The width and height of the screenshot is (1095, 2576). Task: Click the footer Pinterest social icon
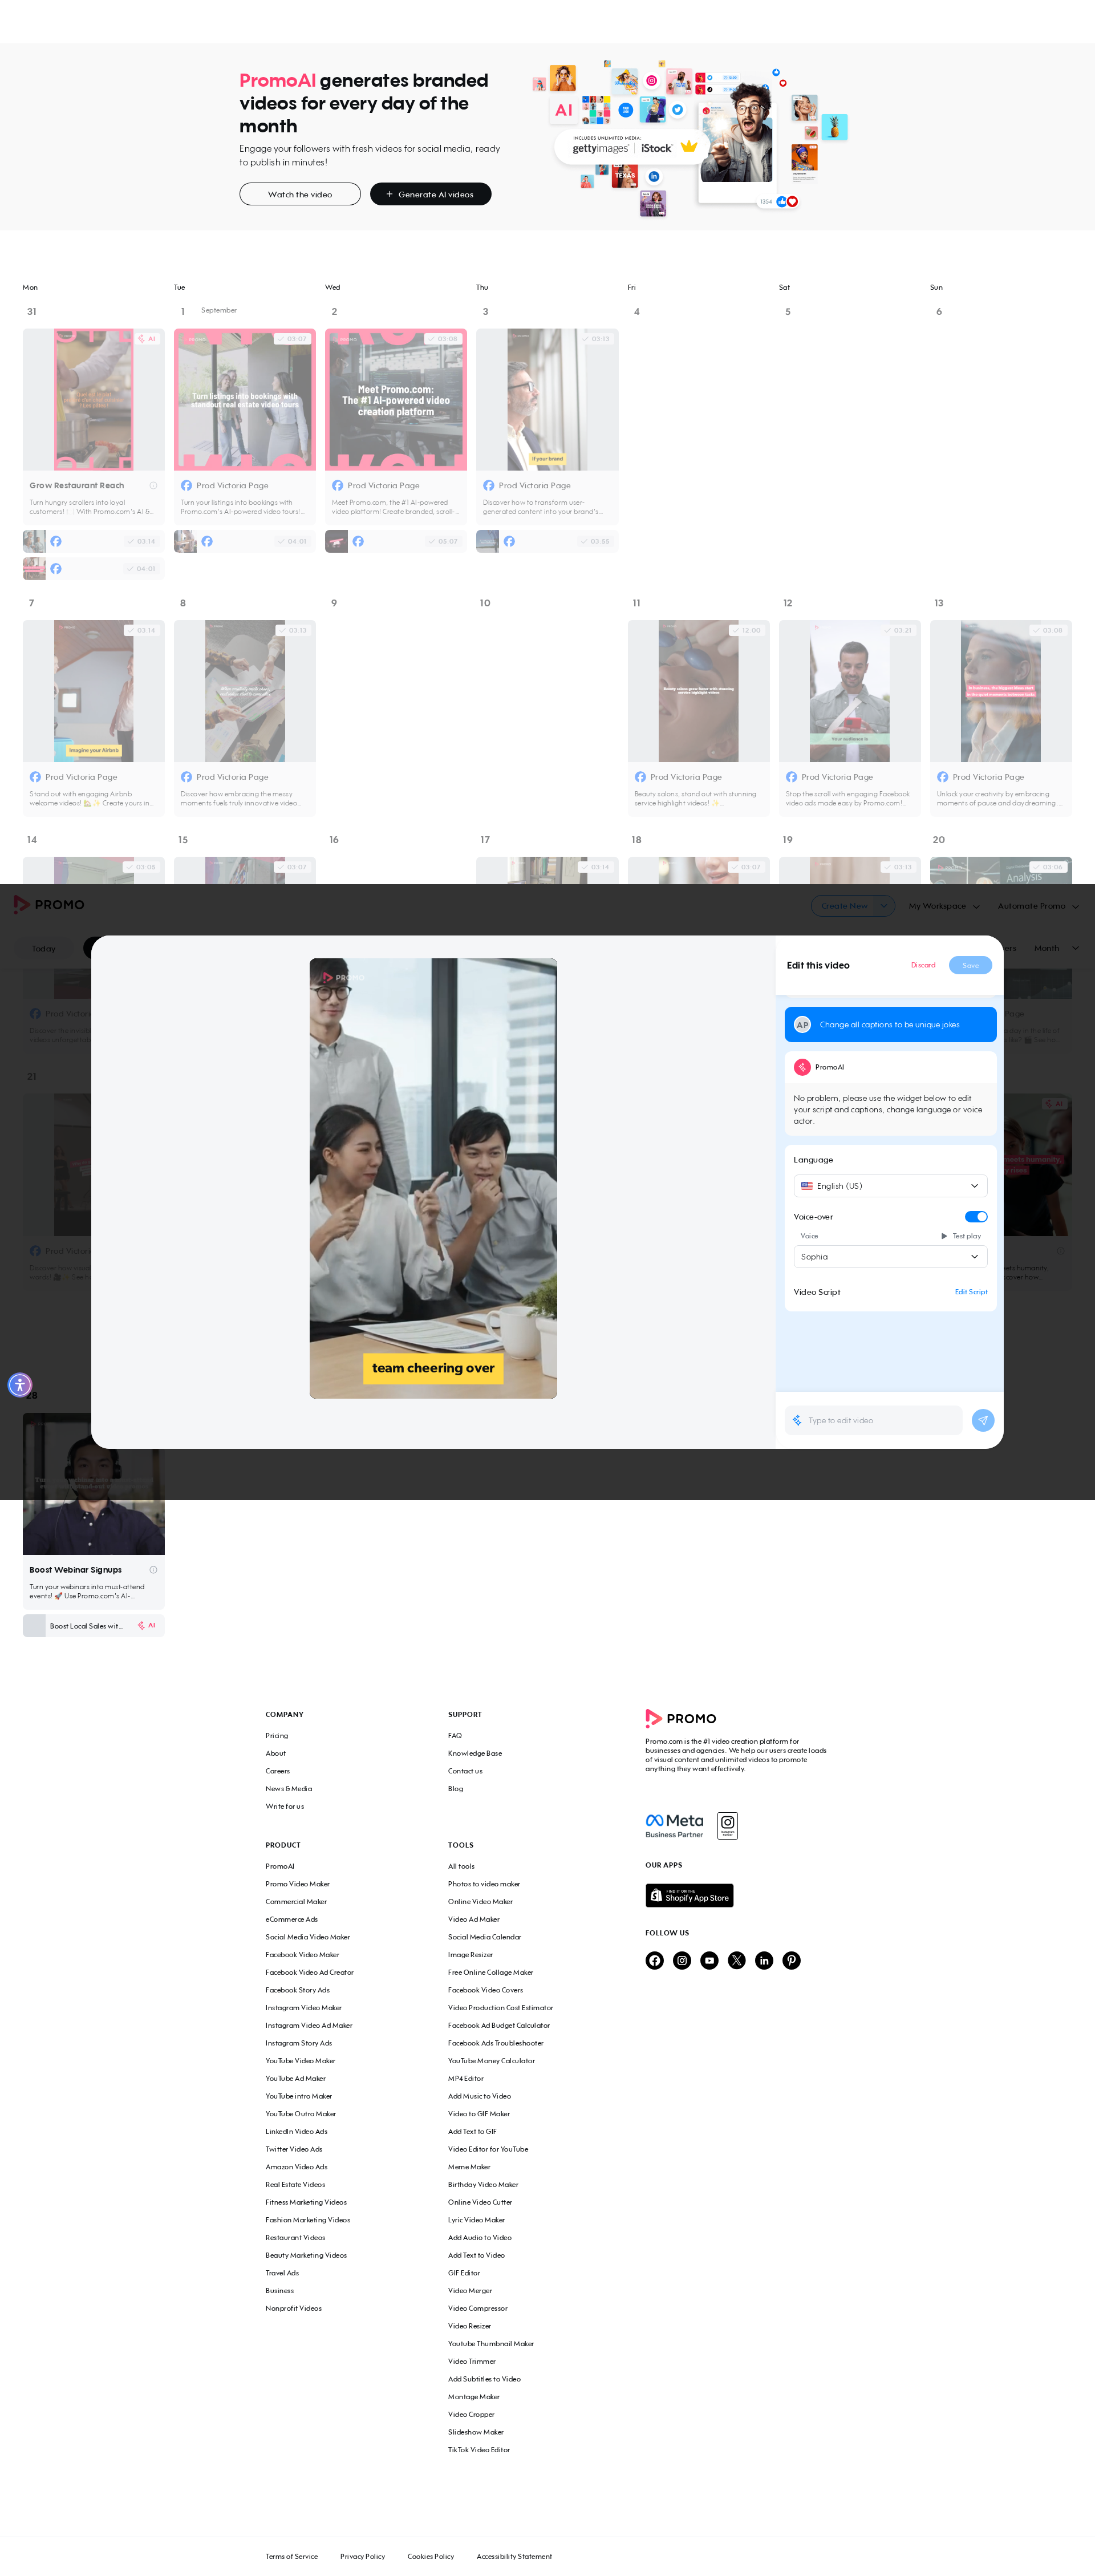click(791, 1960)
